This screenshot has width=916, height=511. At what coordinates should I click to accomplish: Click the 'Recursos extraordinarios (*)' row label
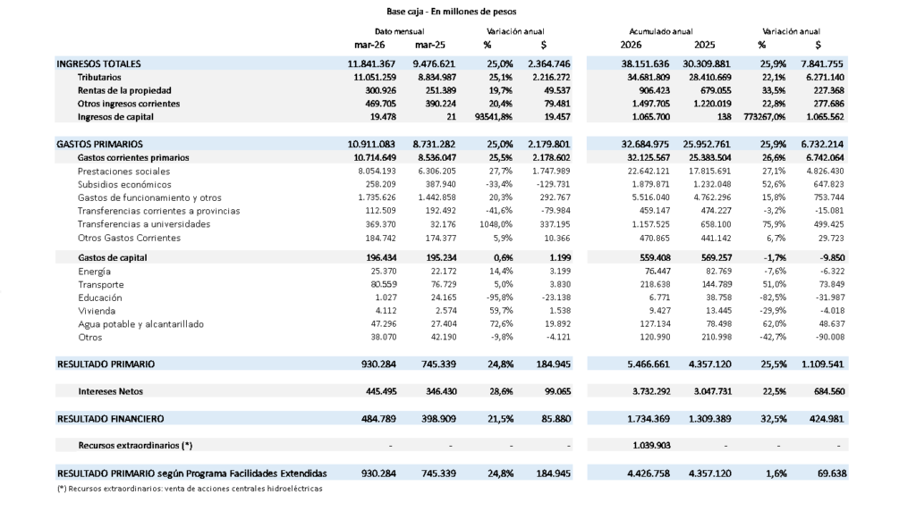pyautogui.click(x=135, y=445)
